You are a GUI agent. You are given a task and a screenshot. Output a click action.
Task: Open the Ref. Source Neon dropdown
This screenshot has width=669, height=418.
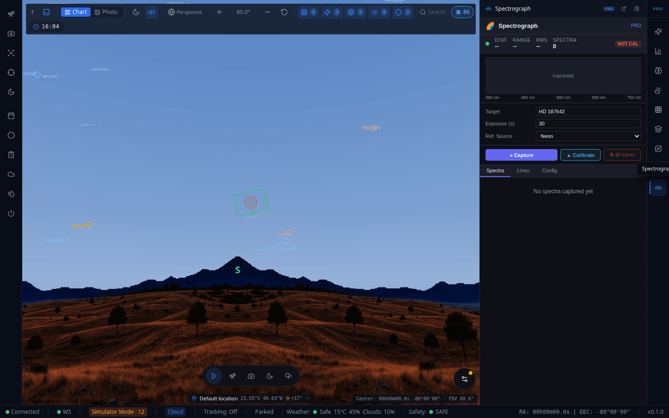click(x=588, y=136)
